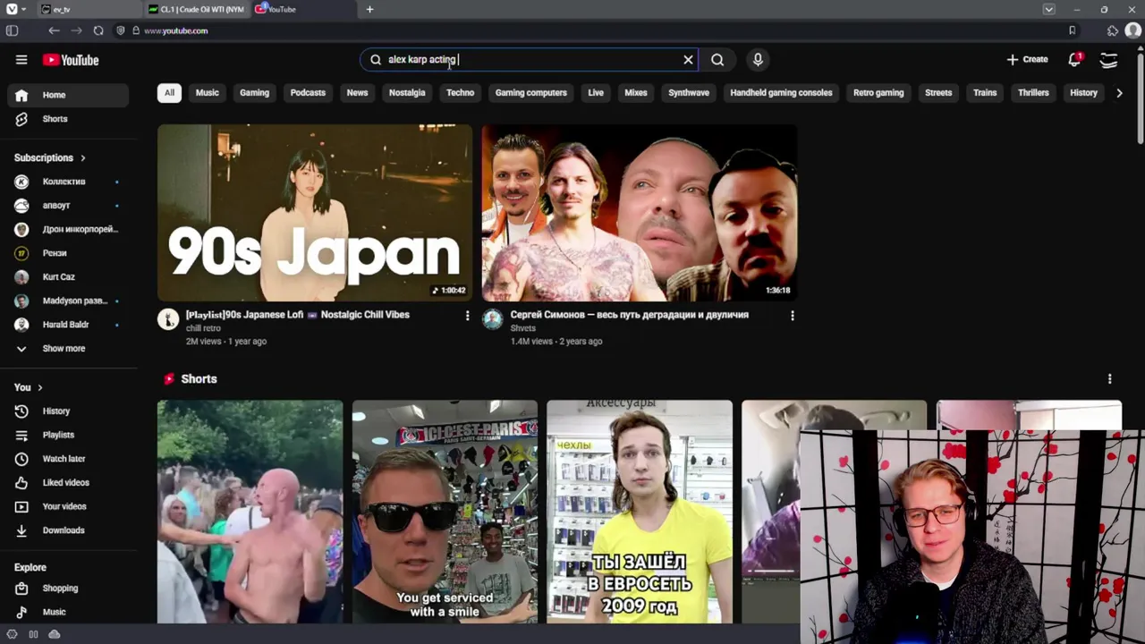Click the YouTube logo
This screenshot has width=1145, height=644.
click(x=71, y=60)
